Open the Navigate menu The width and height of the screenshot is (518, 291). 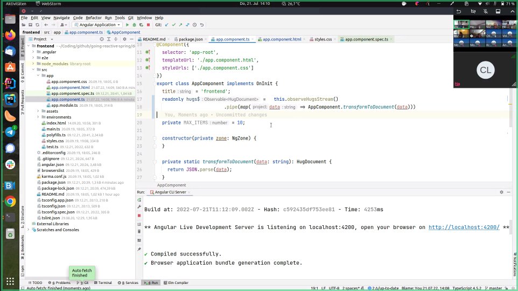click(61, 18)
